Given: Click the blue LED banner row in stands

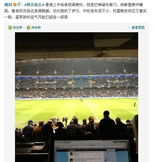Looking at the screenshot, I should coord(77,77).
